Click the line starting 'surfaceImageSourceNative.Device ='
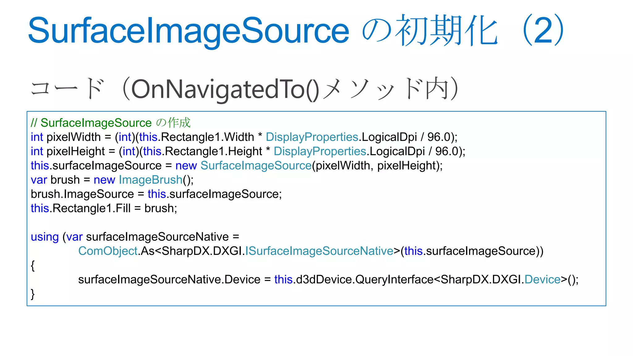Screen dimensions: 633x356 tap(328, 279)
